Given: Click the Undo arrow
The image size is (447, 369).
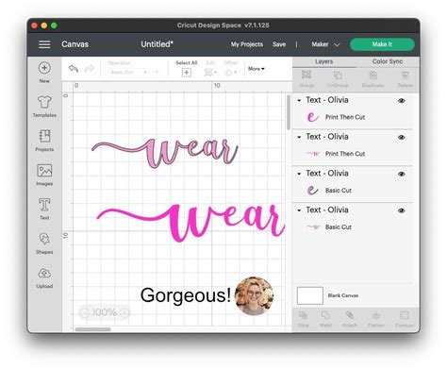Looking at the screenshot, I should (x=74, y=68).
